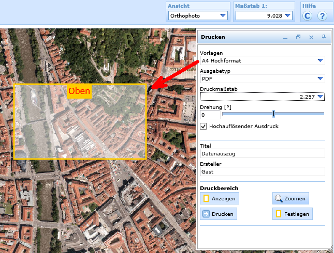Open the Vorlagen A4 Hochformat dropdown
The height and width of the screenshot is (253, 334).
(x=321, y=60)
